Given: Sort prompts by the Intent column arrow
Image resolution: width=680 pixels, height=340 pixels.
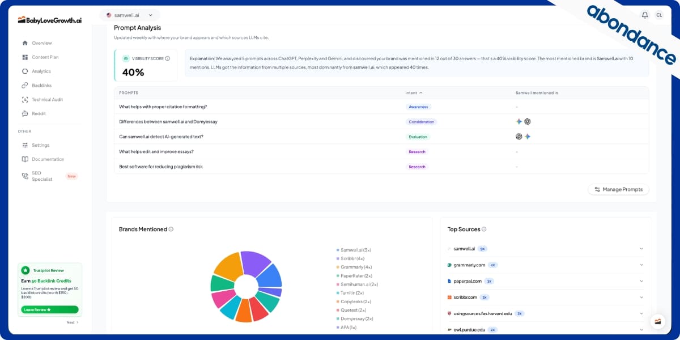Looking at the screenshot, I should coord(420,93).
